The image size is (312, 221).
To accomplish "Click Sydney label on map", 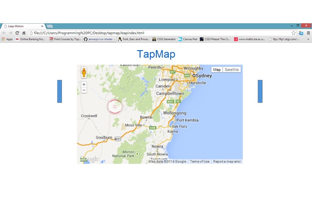I will (204, 76).
